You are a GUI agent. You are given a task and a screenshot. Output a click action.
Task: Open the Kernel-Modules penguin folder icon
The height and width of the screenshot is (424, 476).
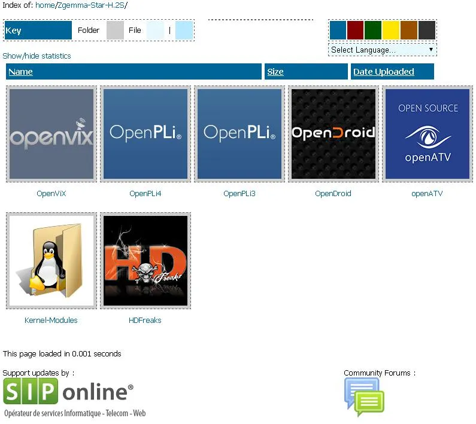(x=51, y=261)
